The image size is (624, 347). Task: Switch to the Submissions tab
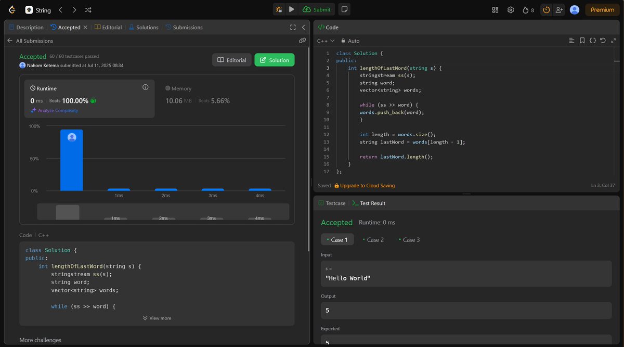click(x=184, y=27)
